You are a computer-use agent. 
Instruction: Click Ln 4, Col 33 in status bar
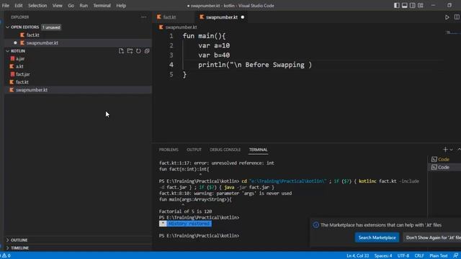click(x=357, y=255)
